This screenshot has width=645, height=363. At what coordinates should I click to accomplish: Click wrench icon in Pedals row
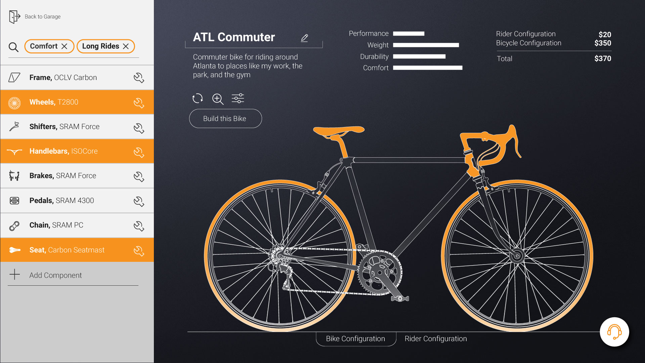139,201
